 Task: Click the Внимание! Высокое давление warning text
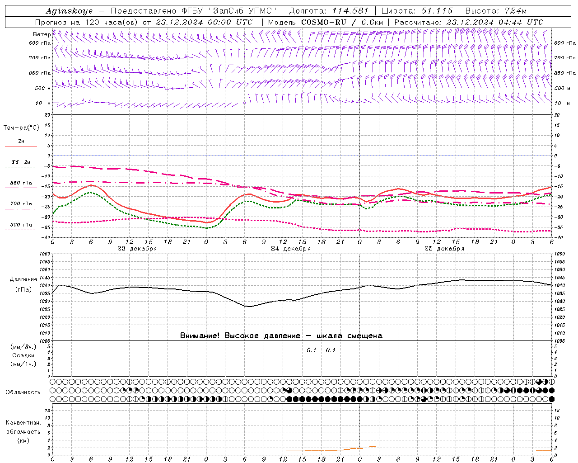(x=281, y=336)
